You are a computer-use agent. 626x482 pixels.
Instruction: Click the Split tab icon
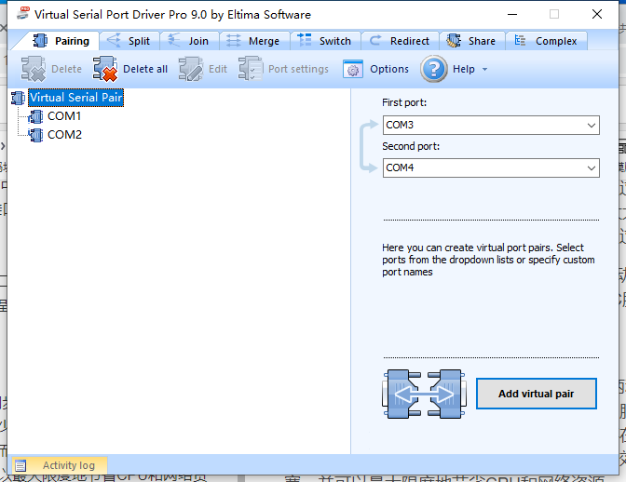pos(114,40)
